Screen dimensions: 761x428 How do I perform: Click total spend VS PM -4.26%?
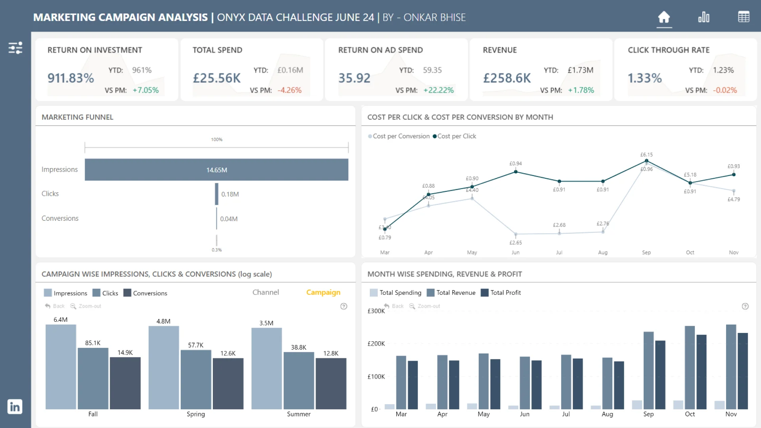tap(289, 90)
